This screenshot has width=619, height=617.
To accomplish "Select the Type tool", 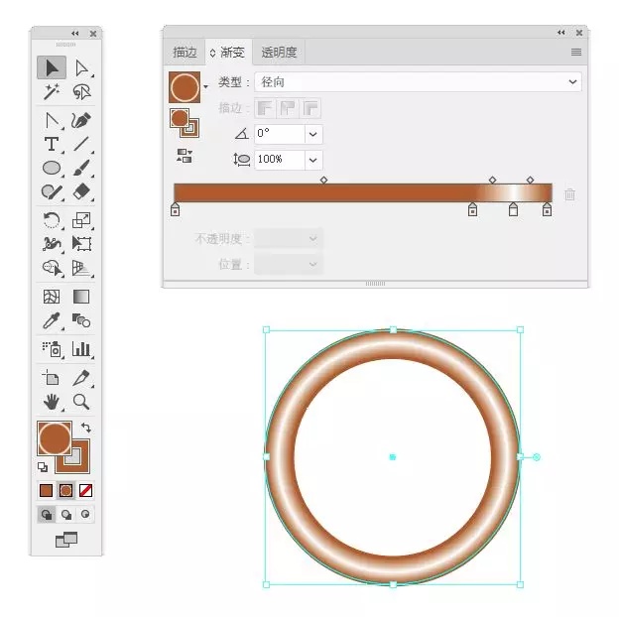I will coord(52,144).
